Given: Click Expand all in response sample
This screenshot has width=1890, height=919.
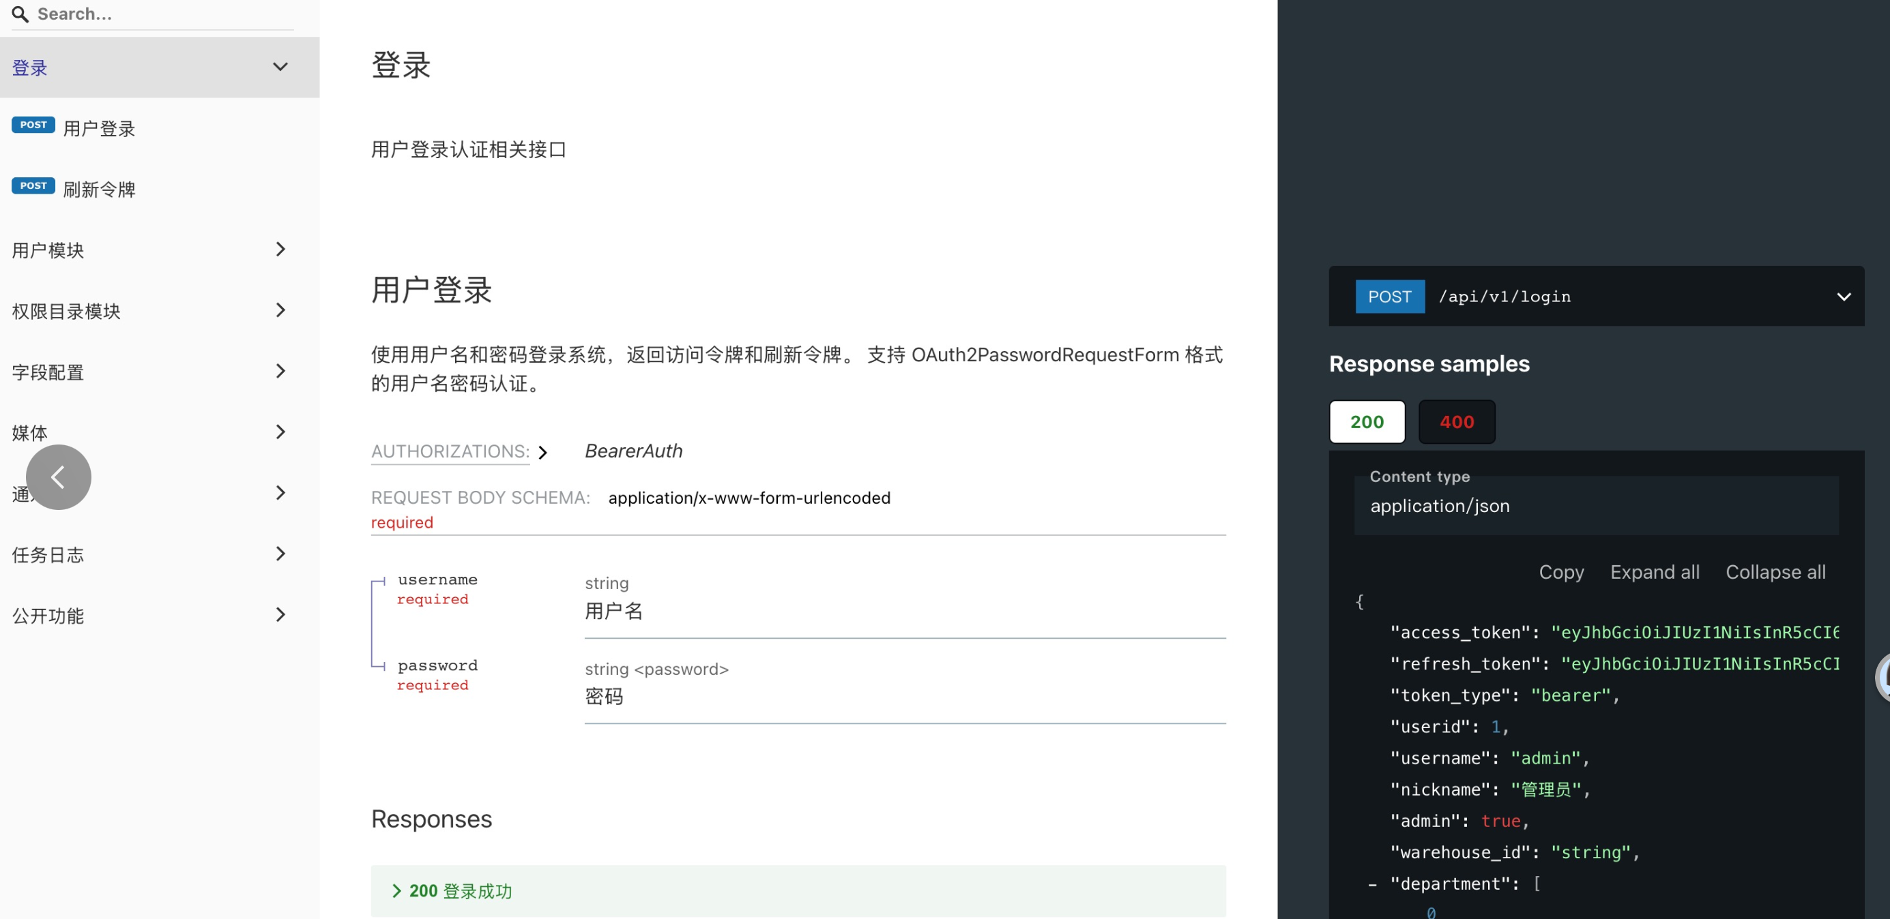Looking at the screenshot, I should [1654, 571].
